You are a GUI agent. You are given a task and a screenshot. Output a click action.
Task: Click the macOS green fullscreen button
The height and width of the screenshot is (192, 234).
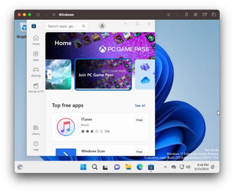[x=30, y=14]
